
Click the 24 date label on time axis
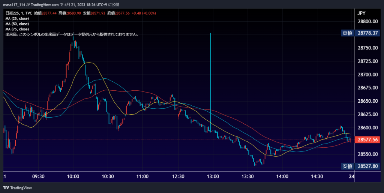(351, 177)
